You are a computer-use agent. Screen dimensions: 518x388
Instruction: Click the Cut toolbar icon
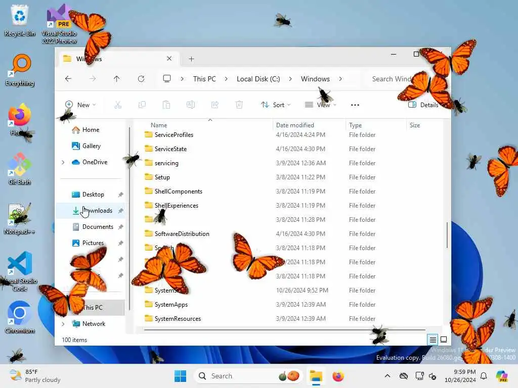pyautogui.click(x=117, y=105)
